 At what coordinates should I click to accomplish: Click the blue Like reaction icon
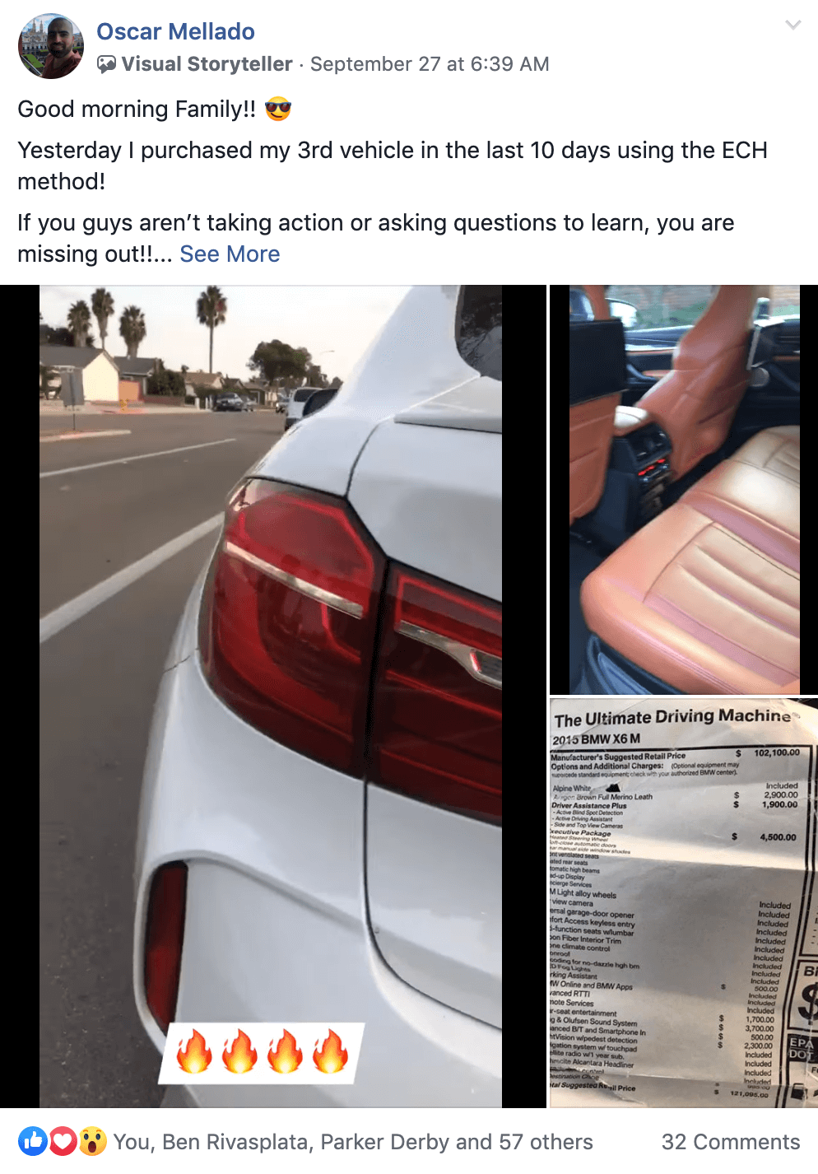tap(33, 1141)
